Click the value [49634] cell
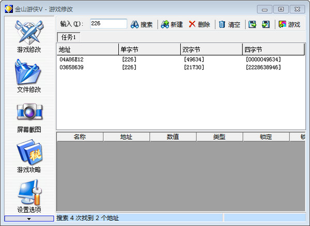Screen dimensions: 310x226 tap(194, 59)
